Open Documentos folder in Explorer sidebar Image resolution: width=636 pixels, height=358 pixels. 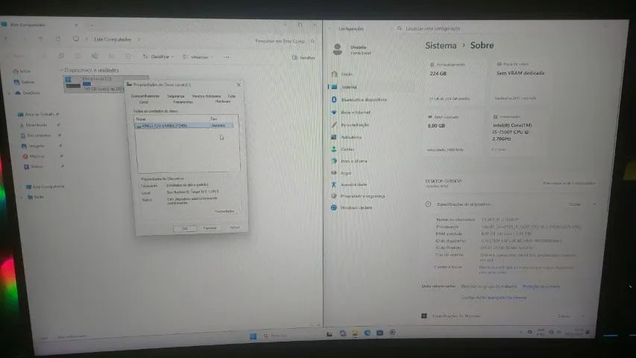[x=36, y=136]
